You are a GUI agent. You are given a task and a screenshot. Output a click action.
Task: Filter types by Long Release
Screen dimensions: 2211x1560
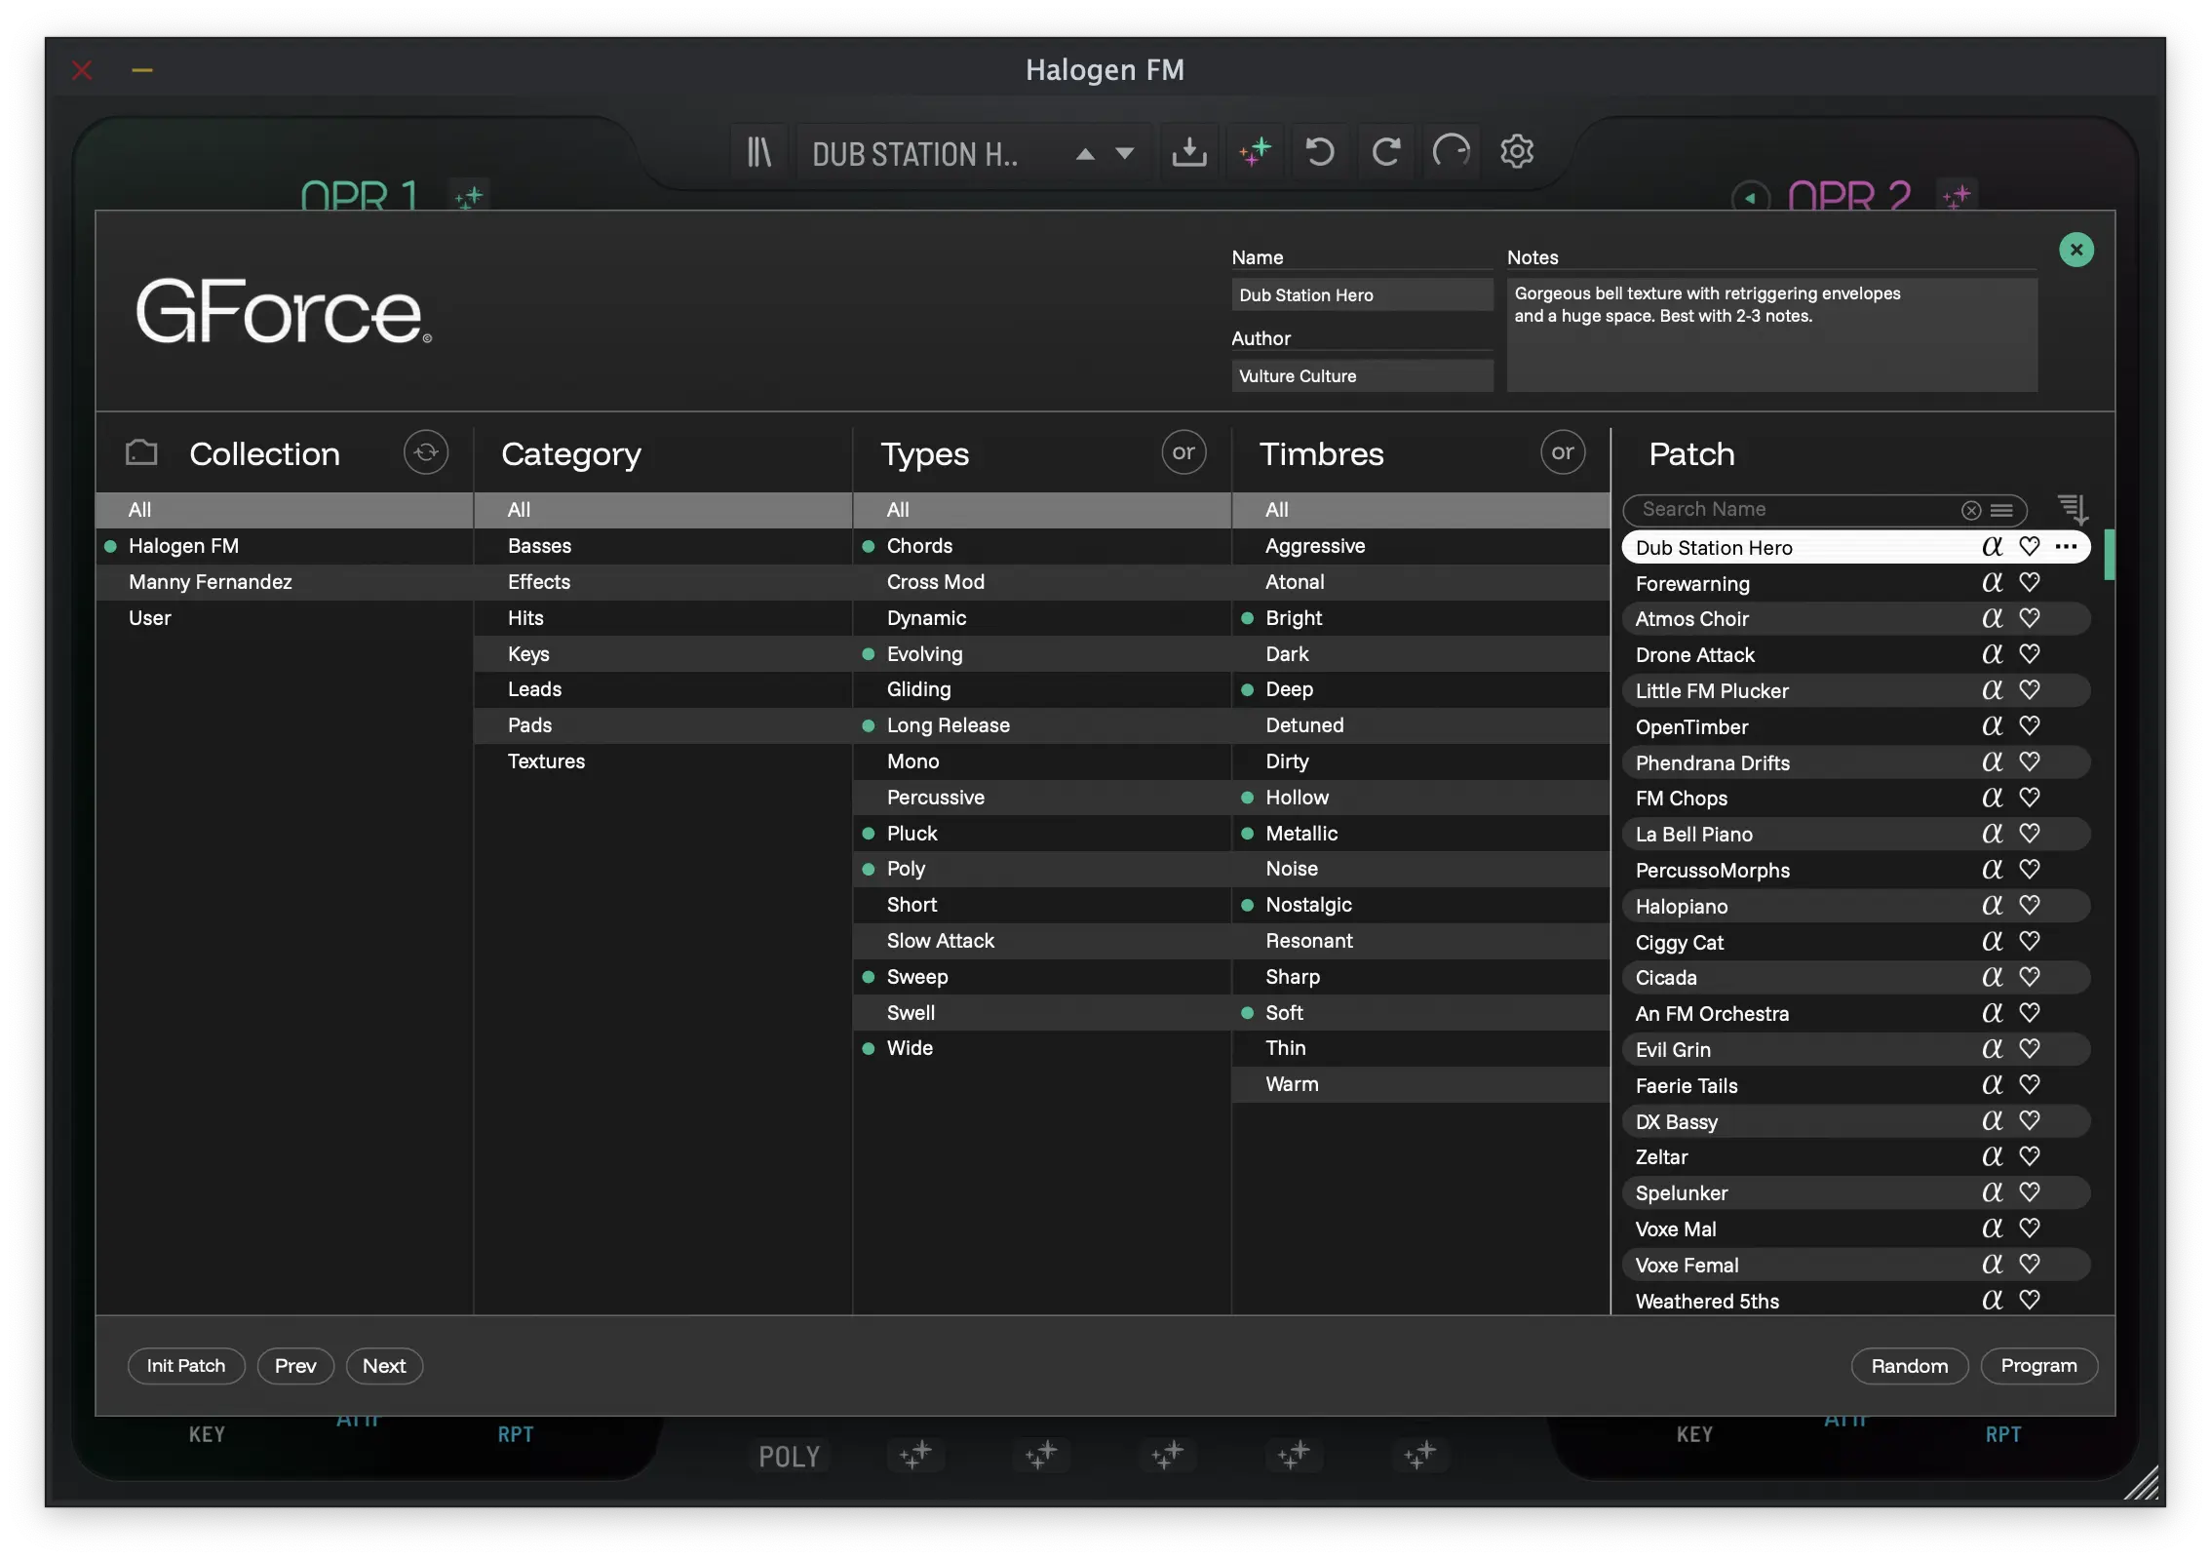(x=1042, y=725)
